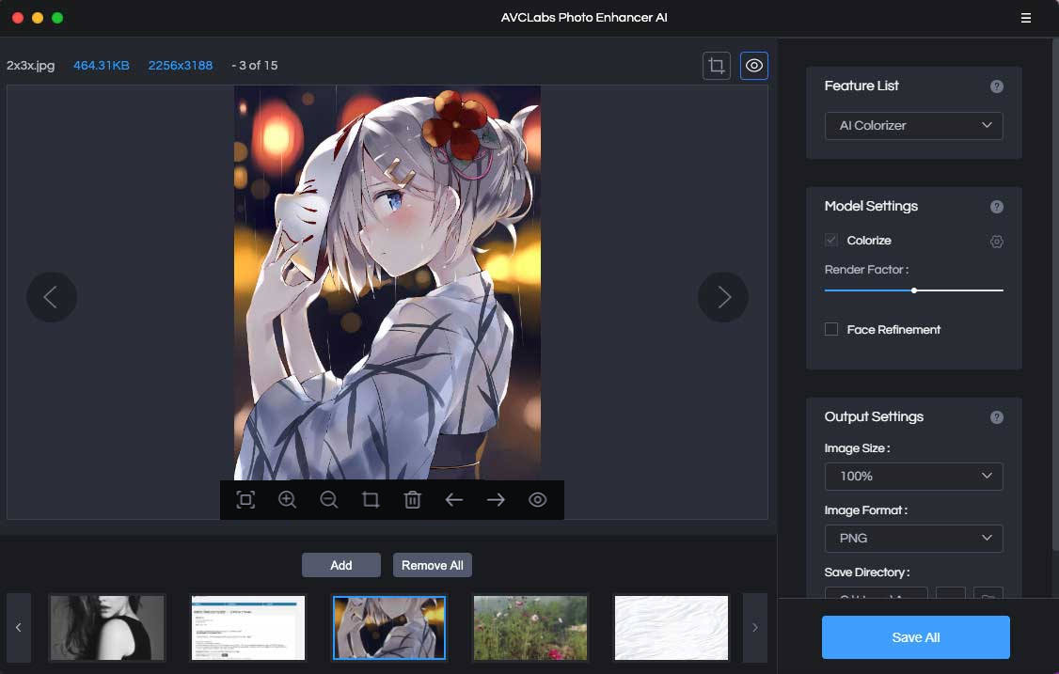Enable the Face Refinement checkbox

coord(831,329)
